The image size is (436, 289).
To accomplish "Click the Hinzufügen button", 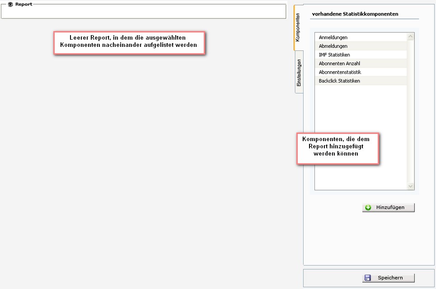I will (x=388, y=207).
